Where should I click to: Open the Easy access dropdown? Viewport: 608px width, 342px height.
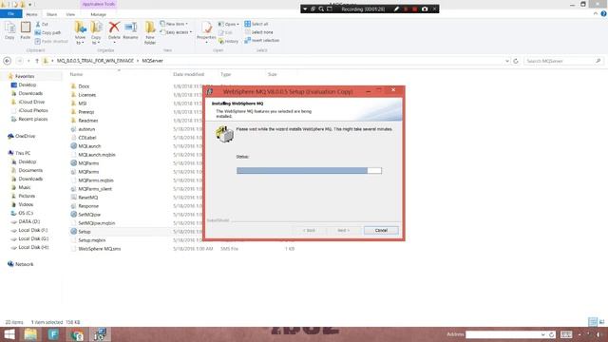click(176, 32)
